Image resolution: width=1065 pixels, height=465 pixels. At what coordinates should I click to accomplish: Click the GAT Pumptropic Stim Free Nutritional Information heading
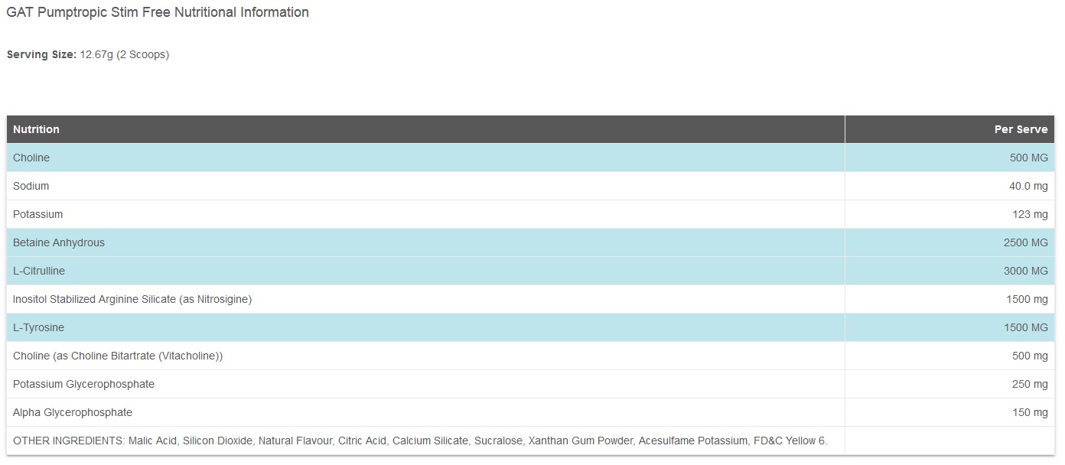pos(158,12)
